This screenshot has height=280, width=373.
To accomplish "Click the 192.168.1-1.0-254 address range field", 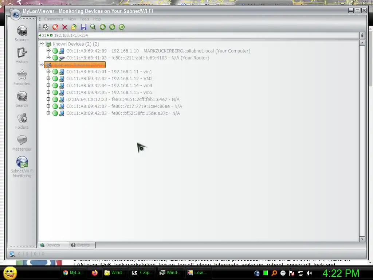I will (199, 35).
